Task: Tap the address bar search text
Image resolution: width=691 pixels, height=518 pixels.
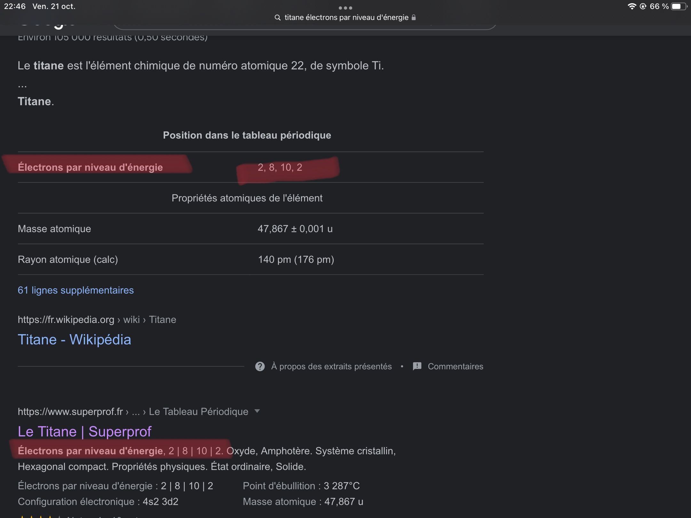Action: [x=346, y=18]
